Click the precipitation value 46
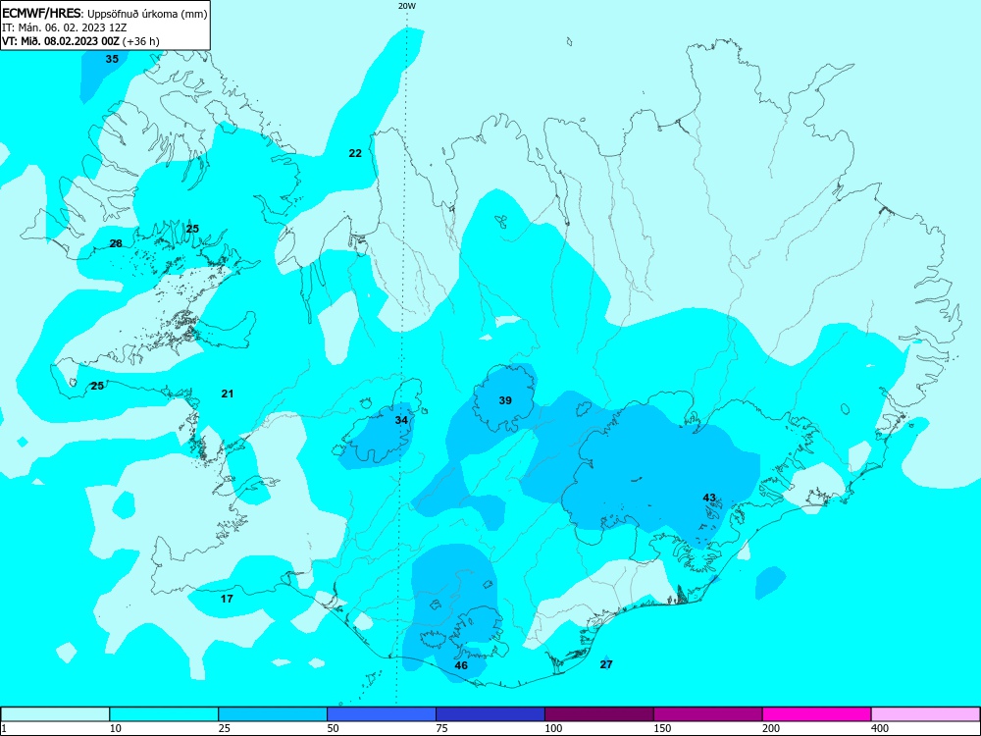The image size is (981, 736). coord(461,665)
